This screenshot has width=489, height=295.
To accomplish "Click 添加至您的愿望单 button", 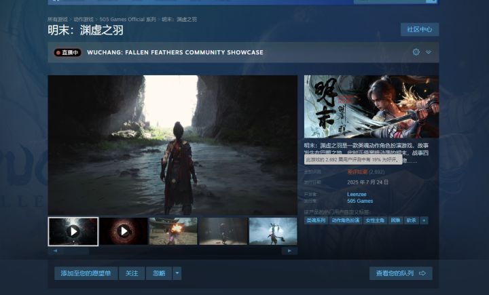I will click(86, 273).
